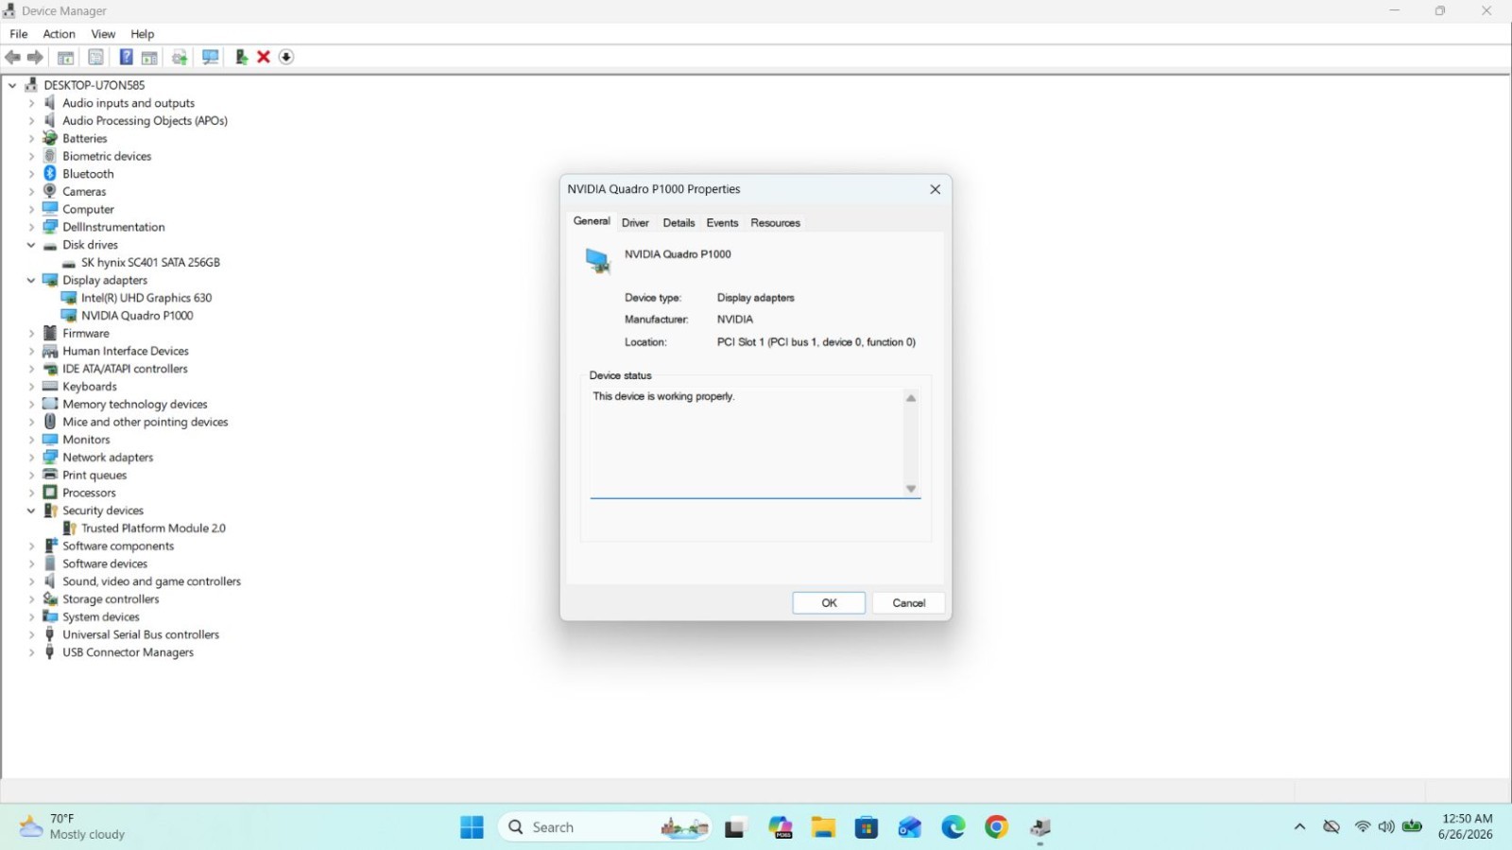Expand the Firmware category
The width and height of the screenshot is (1512, 850).
[31, 334]
